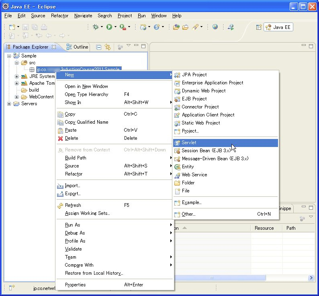
Task: Choose Entity from the New submenu
Action: [225, 167]
